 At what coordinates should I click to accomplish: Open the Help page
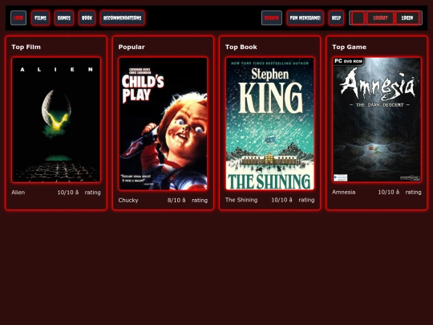336,18
